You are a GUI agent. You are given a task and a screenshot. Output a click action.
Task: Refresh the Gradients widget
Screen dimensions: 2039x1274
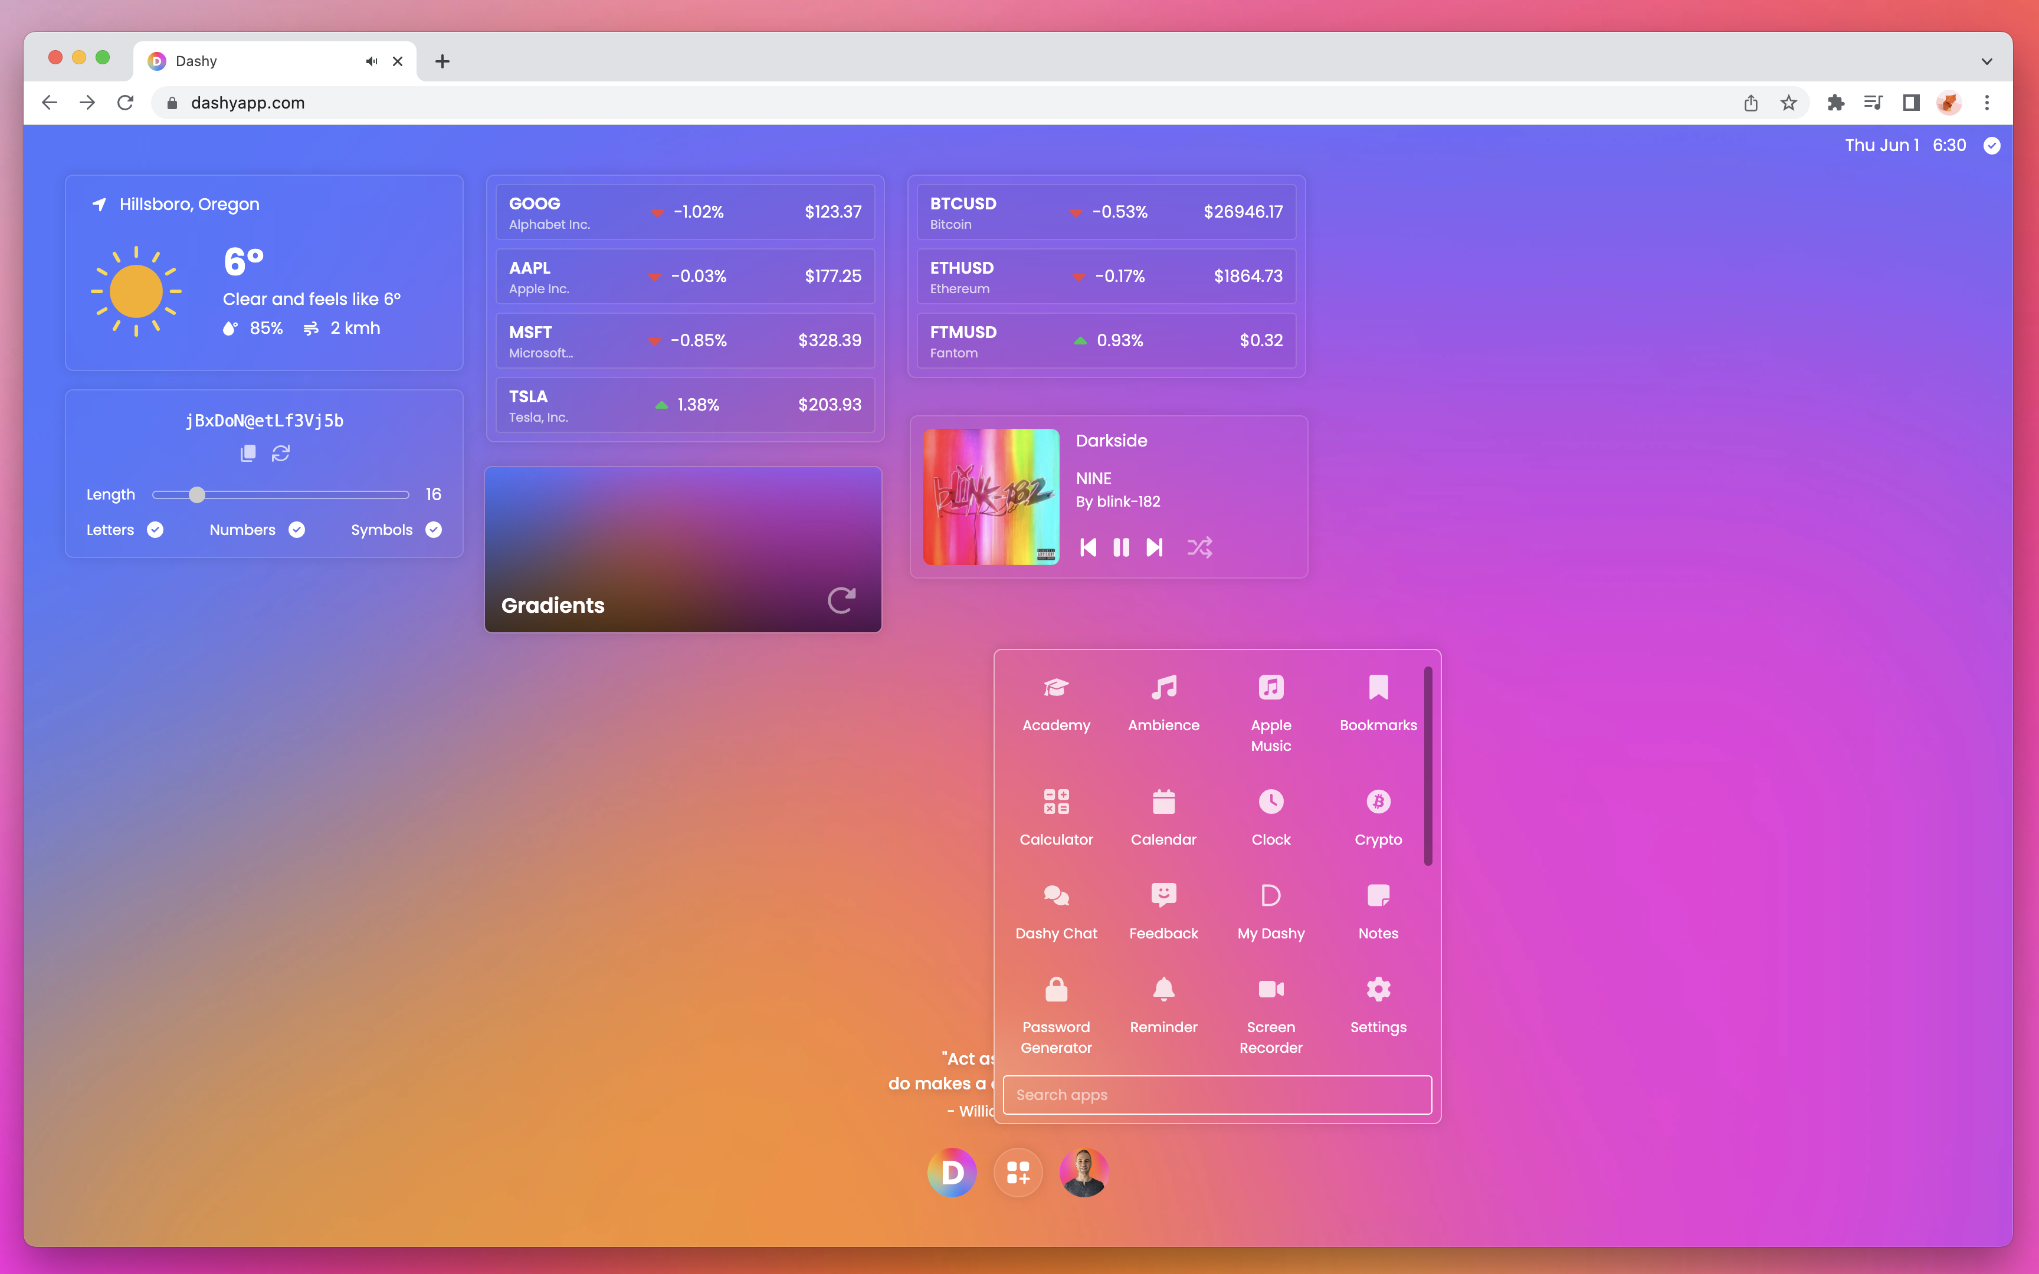(842, 600)
